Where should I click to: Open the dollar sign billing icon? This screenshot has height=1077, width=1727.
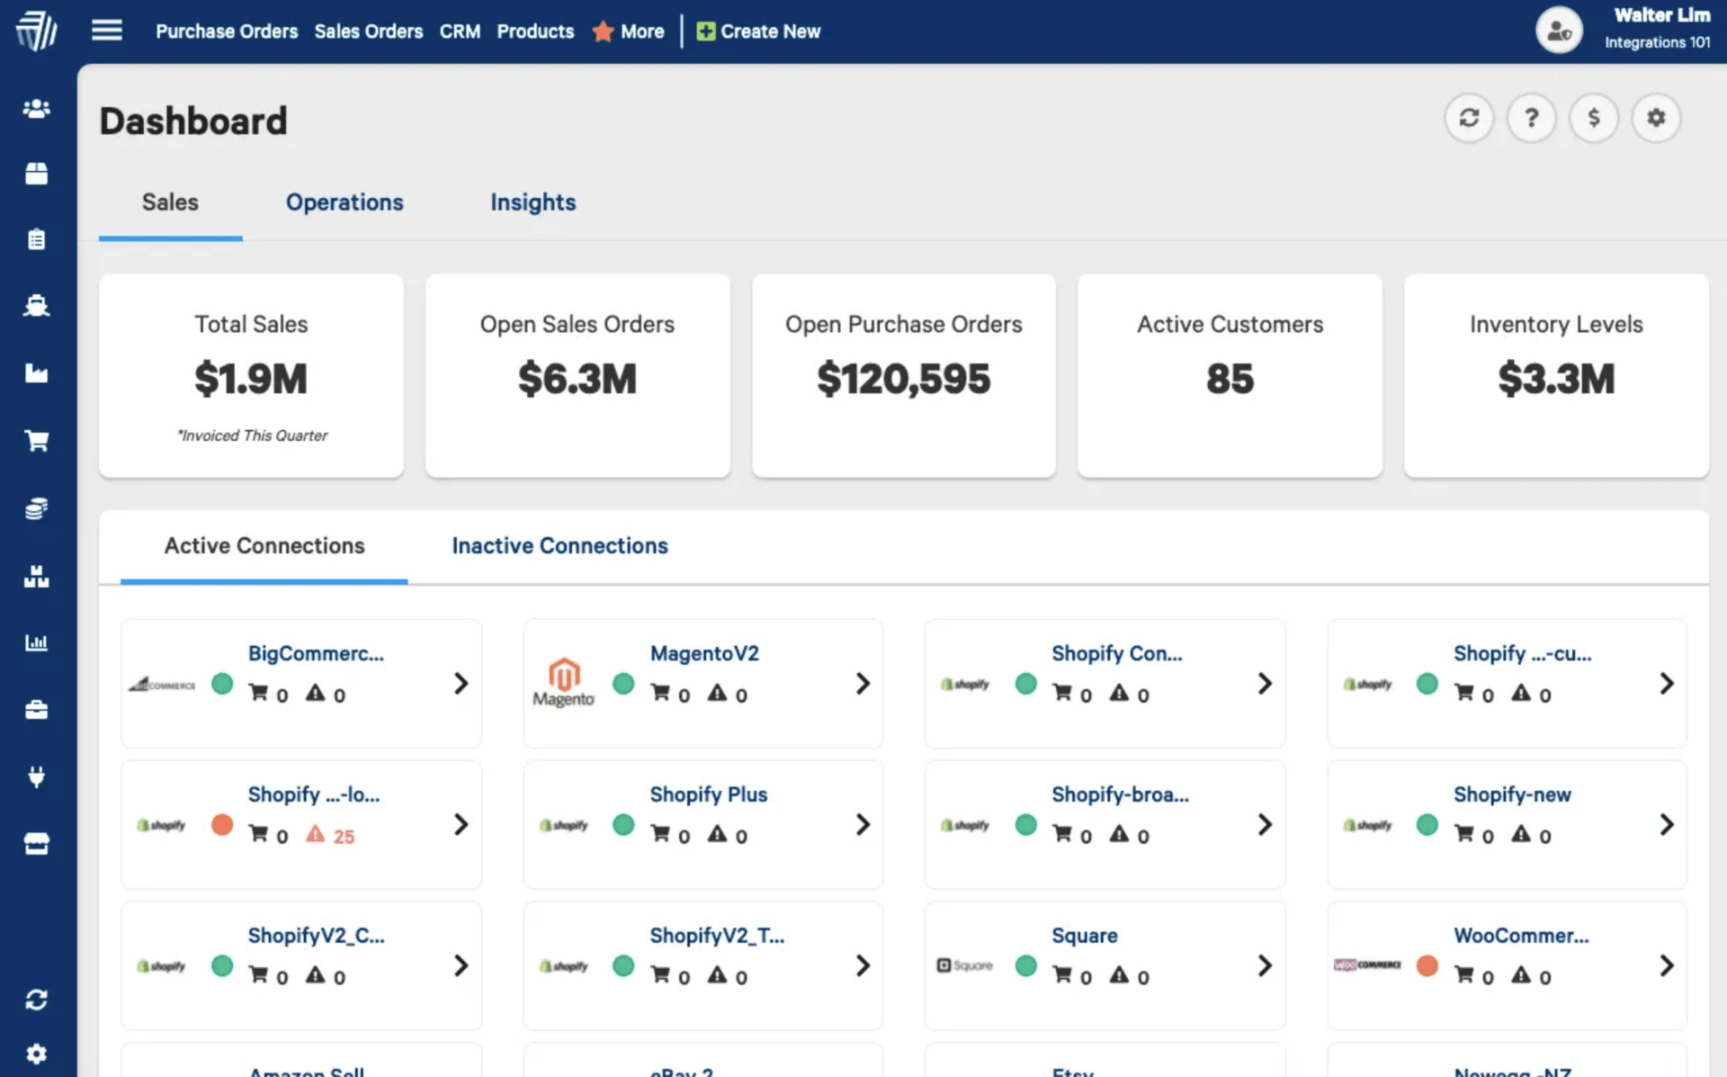1594,118
